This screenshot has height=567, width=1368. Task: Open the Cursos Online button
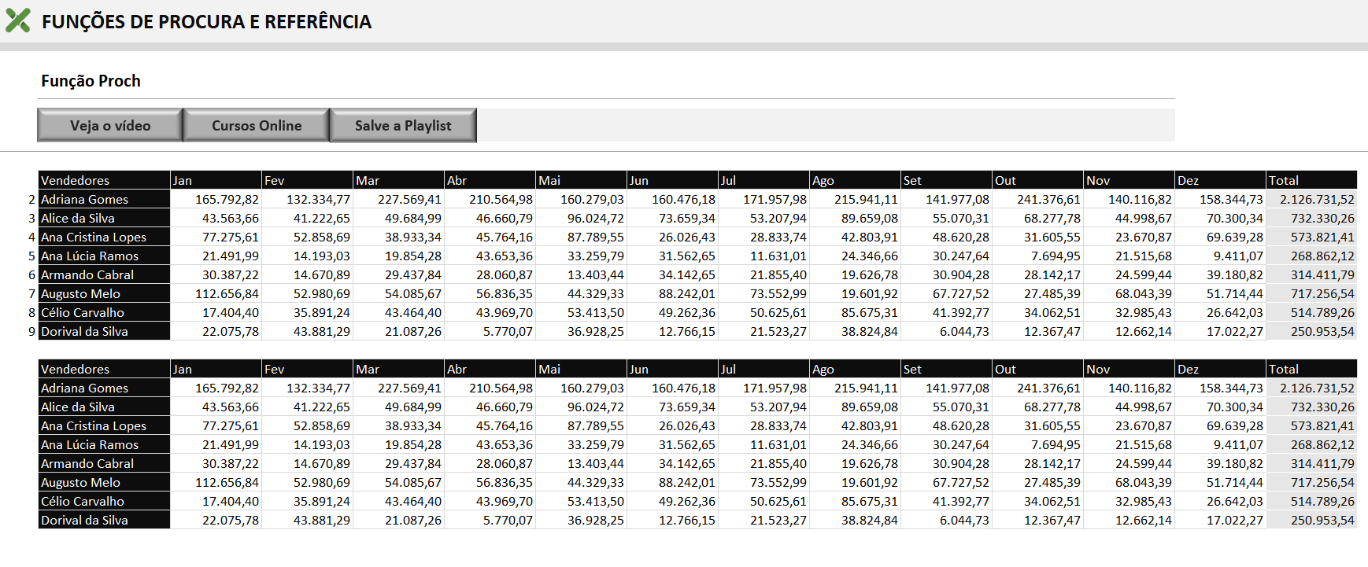click(x=257, y=125)
